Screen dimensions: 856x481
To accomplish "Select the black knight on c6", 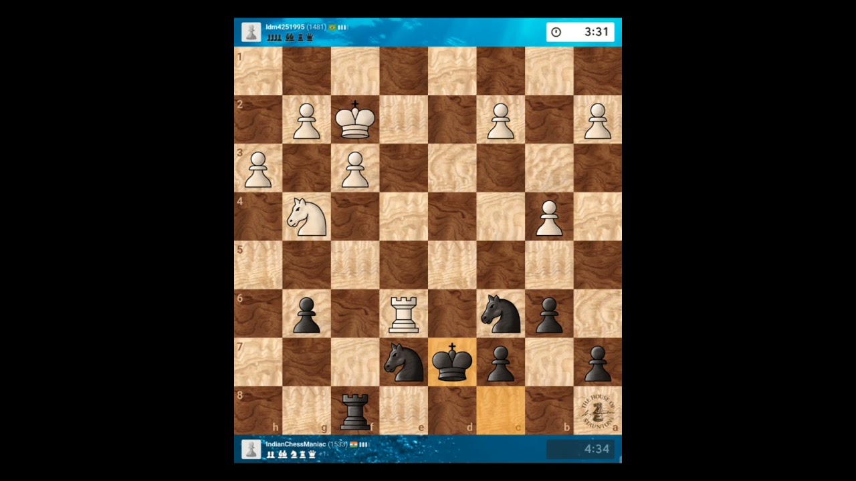I will 500,314.
